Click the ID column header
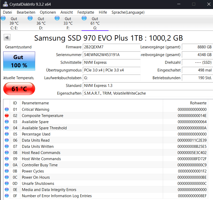 (x=15, y=103)
